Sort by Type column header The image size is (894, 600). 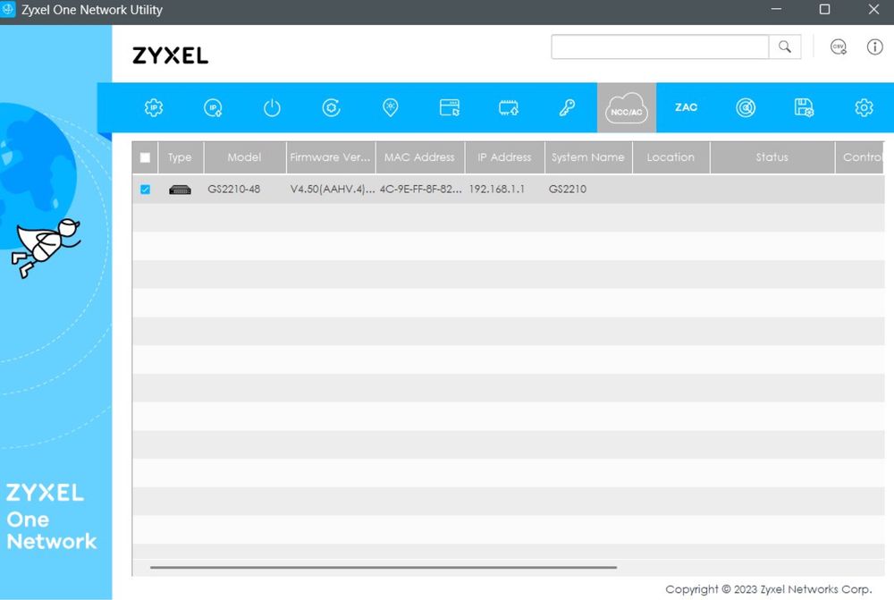tap(180, 157)
